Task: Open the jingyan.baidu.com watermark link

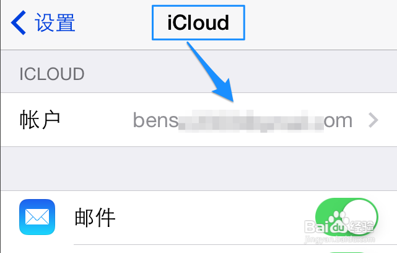Action: pyautogui.click(x=339, y=239)
